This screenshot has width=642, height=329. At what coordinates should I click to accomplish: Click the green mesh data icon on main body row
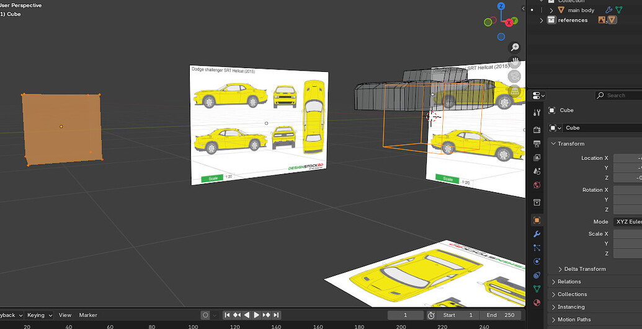tap(619, 10)
